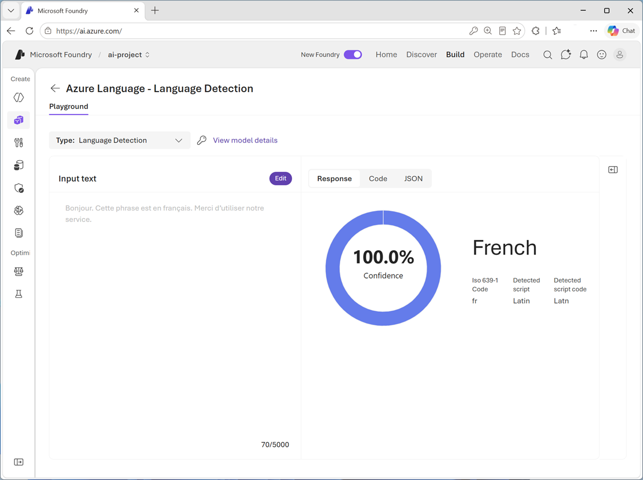Open the Docs menu item
The width and height of the screenshot is (643, 480).
point(520,55)
